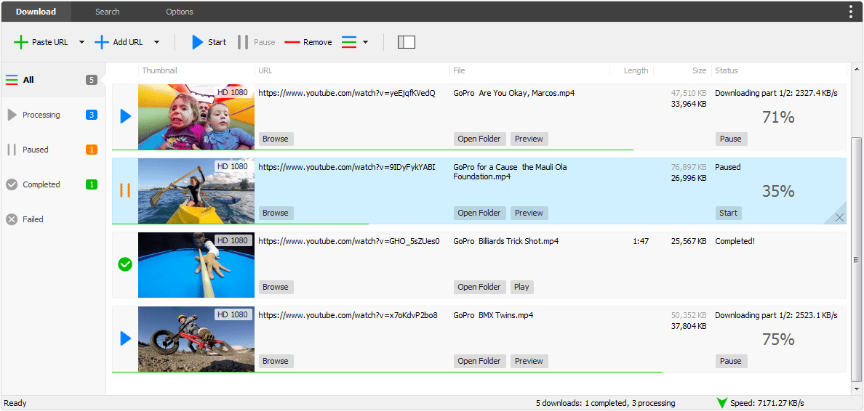The image size is (864, 411).
Task: Pause the BMX Twins download at 75%
Action: 731,361
